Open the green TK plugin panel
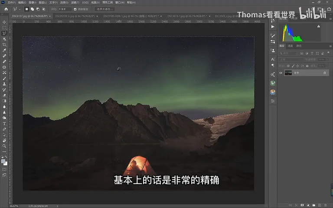 click(x=273, y=83)
